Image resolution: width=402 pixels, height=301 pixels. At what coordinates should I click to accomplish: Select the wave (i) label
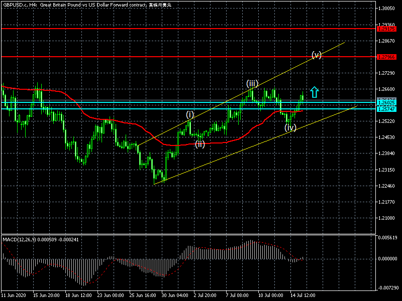click(x=190, y=114)
